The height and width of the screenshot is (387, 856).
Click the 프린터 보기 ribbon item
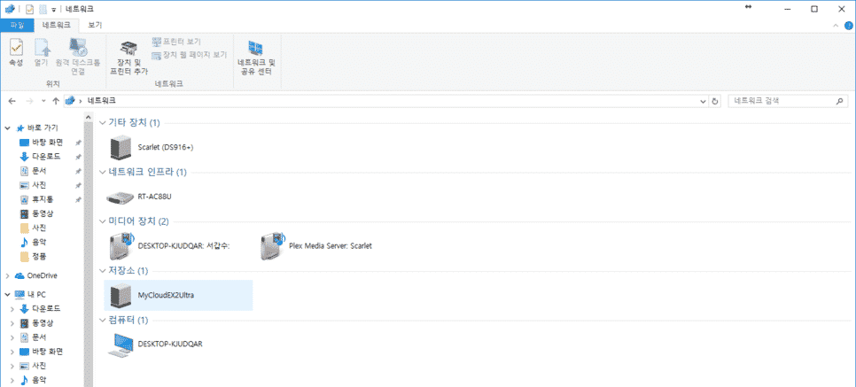pos(176,42)
